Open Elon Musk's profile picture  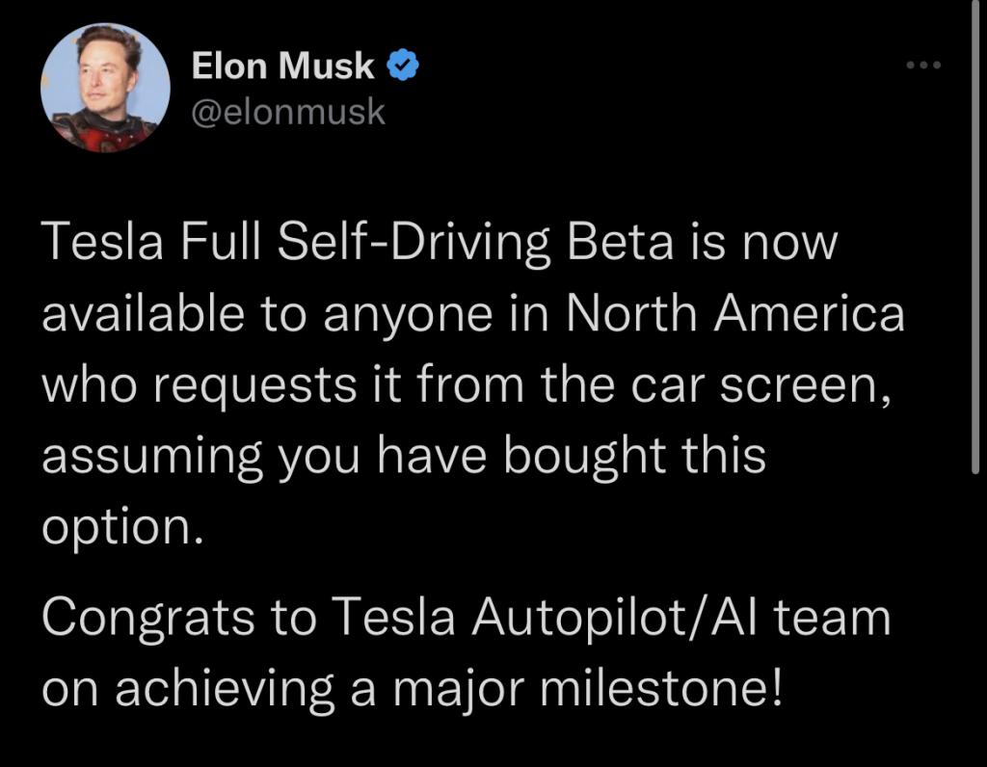[105, 88]
